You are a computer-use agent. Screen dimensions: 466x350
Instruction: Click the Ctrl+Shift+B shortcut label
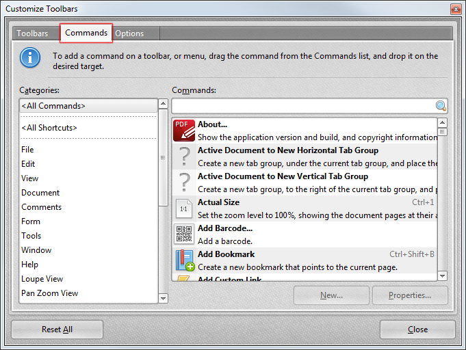click(x=412, y=254)
